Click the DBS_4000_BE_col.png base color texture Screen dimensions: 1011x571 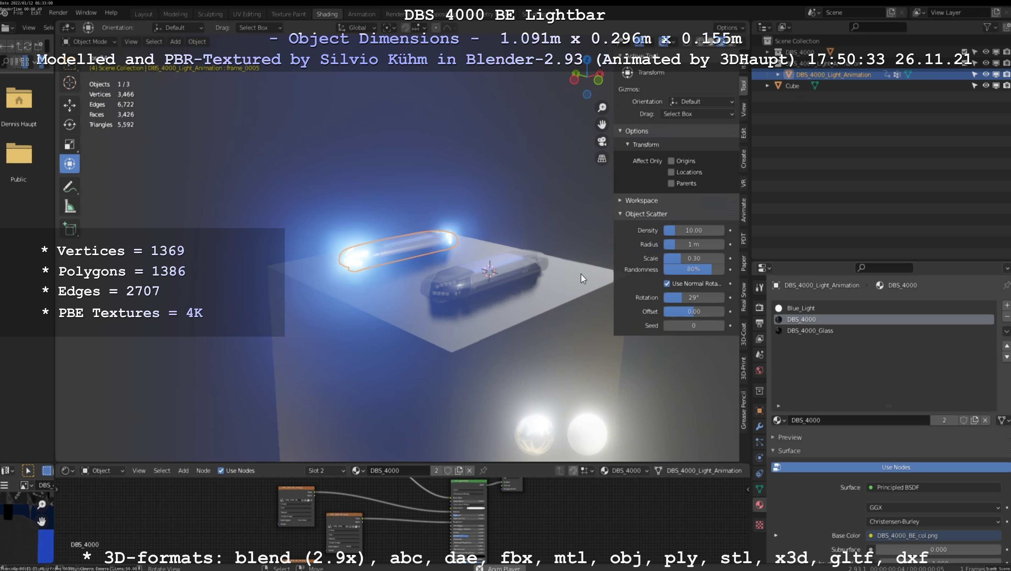coord(933,536)
